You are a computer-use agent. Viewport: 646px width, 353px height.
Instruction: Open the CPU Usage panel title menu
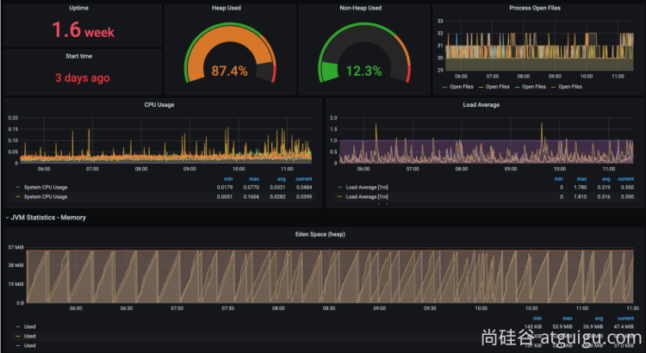pos(159,105)
